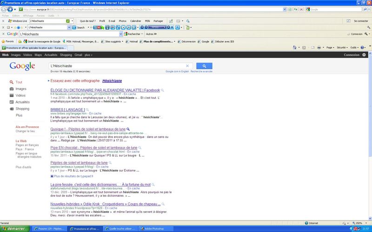Select the Europcar promotions browser tab
The width and height of the screenshot is (372, 232).
[34, 48]
